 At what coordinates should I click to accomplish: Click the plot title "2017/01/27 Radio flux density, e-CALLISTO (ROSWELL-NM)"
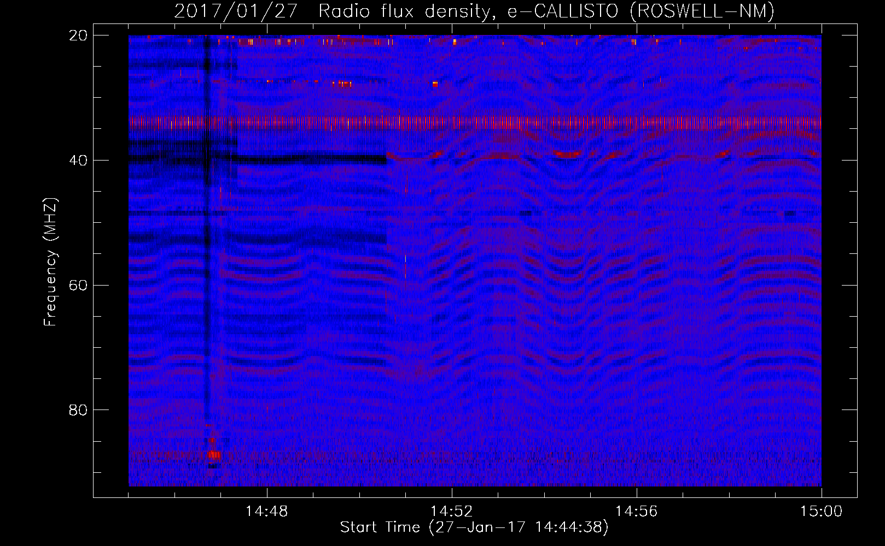click(x=474, y=11)
